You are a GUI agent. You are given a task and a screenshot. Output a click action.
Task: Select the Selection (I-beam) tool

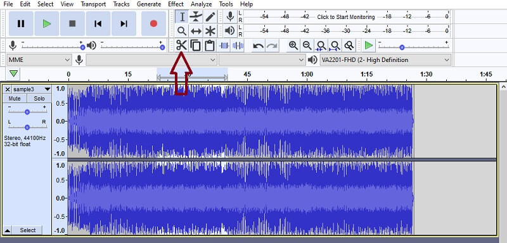pos(182,17)
